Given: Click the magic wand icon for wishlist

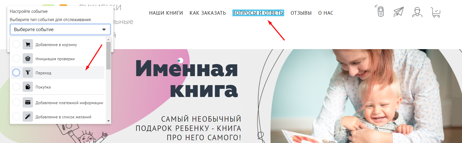Looking at the screenshot, I should (x=28, y=117).
